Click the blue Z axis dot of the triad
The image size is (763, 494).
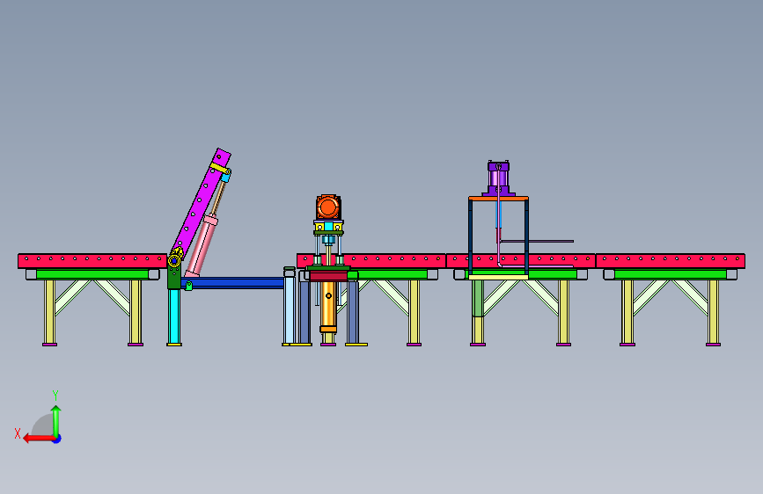pyautogui.click(x=57, y=439)
